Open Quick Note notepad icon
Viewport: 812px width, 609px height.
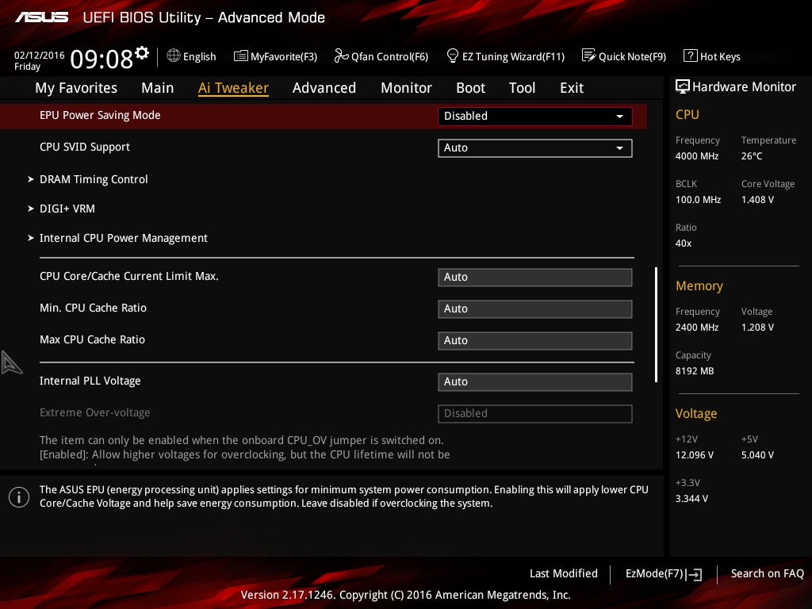(589, 56)
